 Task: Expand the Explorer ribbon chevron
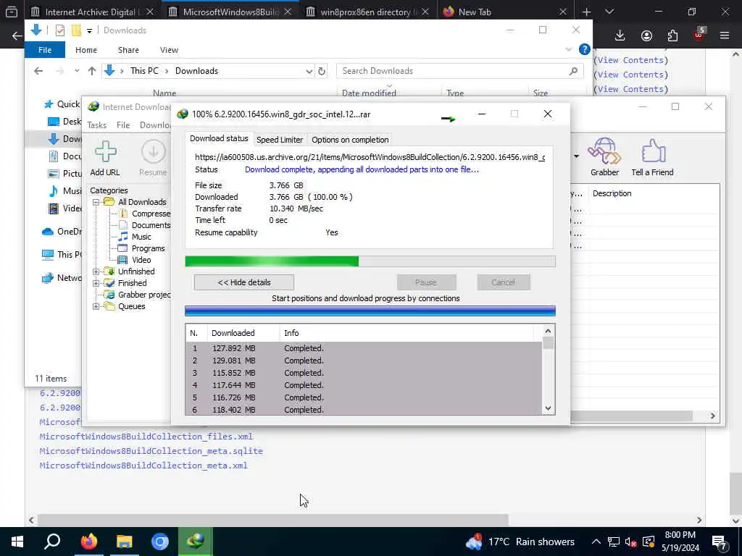[x=568, y=50]
